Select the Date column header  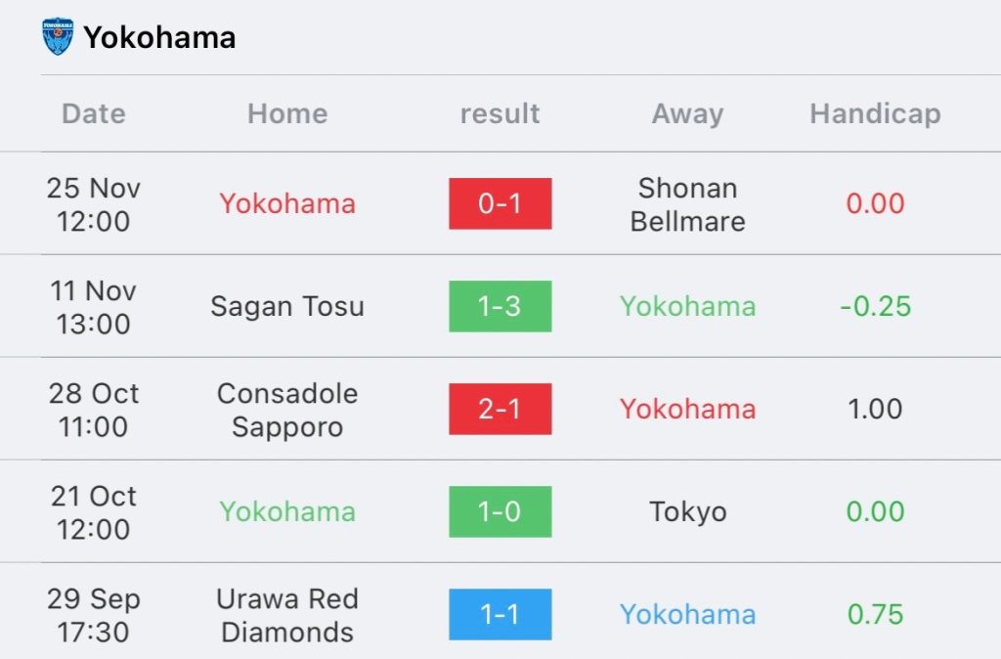tap(94, 113)
